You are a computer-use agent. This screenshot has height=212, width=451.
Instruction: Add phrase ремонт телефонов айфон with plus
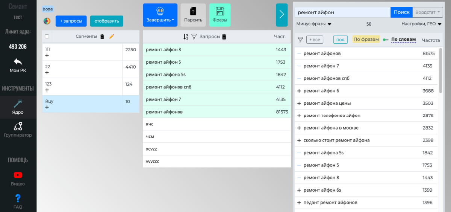coord(299,116)
